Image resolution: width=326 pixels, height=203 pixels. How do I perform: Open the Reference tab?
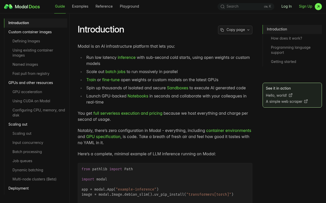coord(104,6)
